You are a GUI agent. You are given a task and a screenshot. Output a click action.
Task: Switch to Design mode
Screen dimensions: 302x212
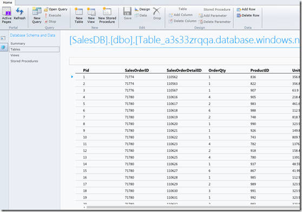(x=142, y=9)
